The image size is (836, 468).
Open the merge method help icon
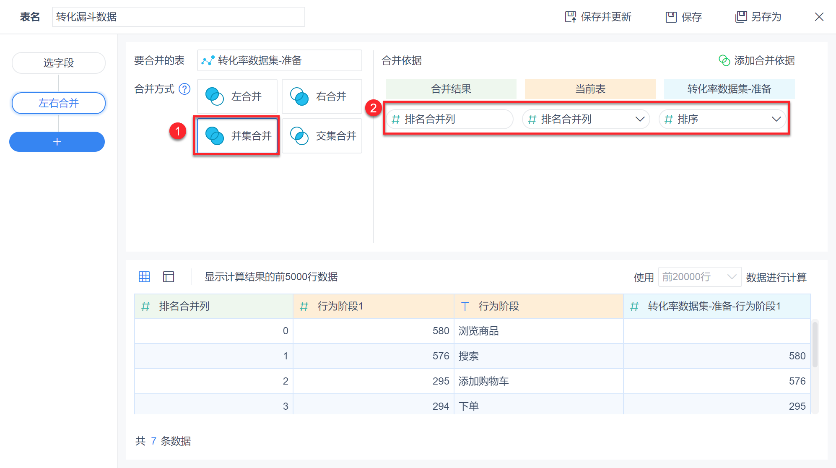[184, 89]
